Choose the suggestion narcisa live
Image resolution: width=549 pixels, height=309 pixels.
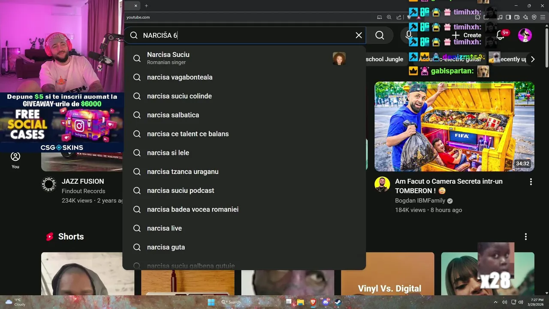pos(244,228)
